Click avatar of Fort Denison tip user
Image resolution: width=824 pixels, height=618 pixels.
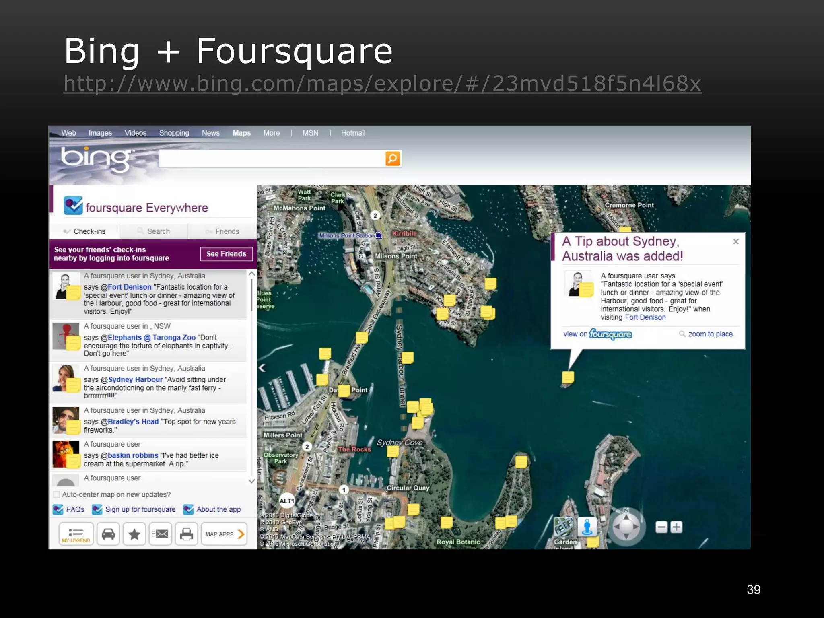tap(66, 286)
